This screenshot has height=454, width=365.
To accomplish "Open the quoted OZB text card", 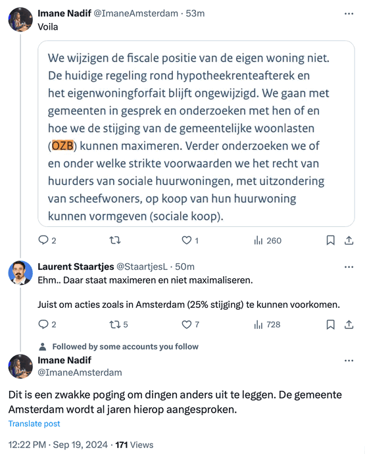I will coord(196,134).
